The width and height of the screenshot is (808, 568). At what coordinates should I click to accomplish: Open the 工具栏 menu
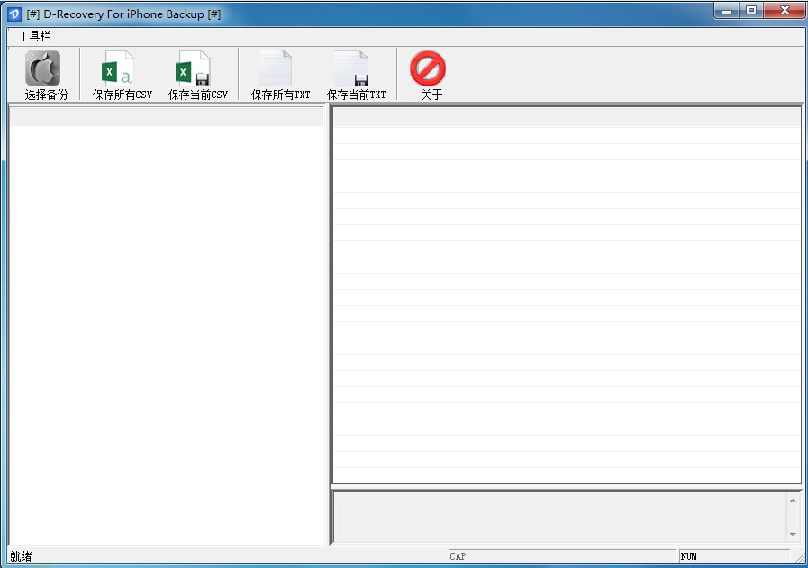point(34,36)
